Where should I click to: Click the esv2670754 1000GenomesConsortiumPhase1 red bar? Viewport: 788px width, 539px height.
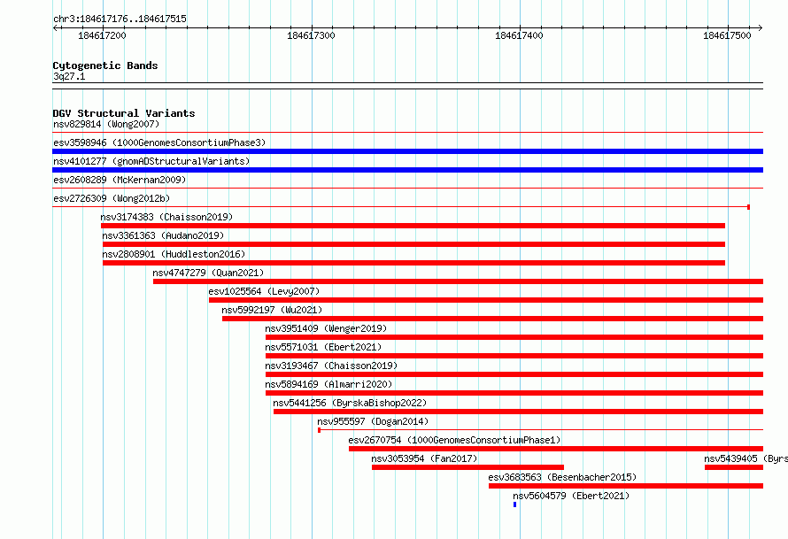click(x=556, y=449)
